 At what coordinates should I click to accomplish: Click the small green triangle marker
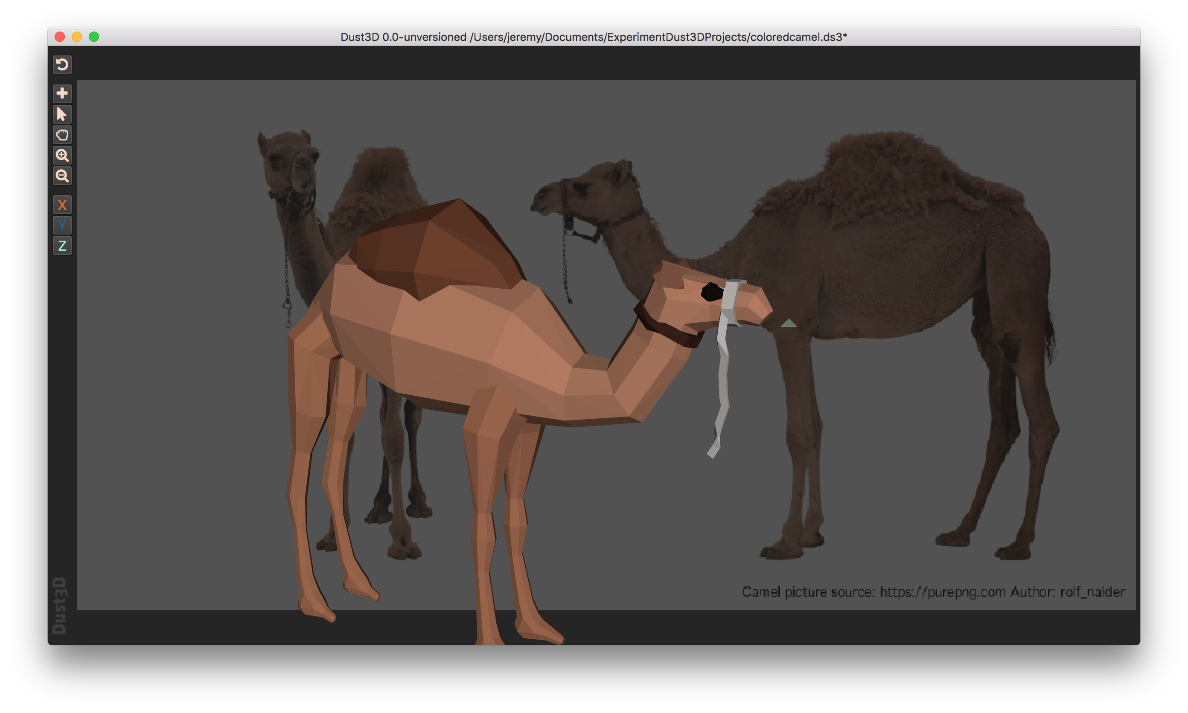pyautogui.click(x=789, y=323)
